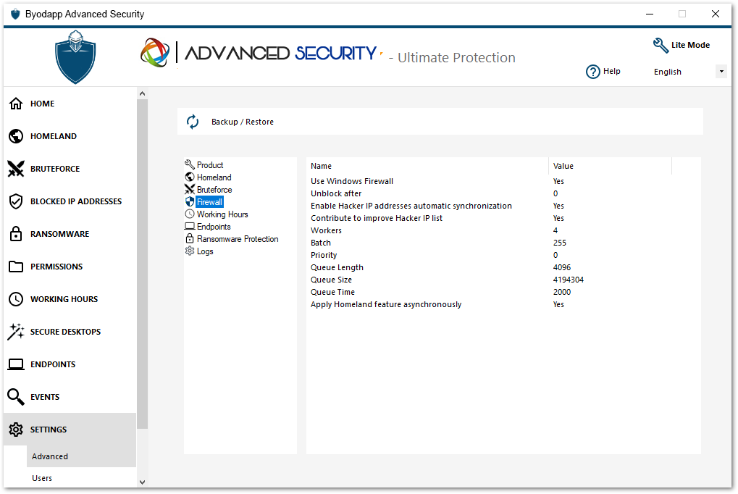Click the knight shield logo
738x494 pixels.
tap(75, 57)
